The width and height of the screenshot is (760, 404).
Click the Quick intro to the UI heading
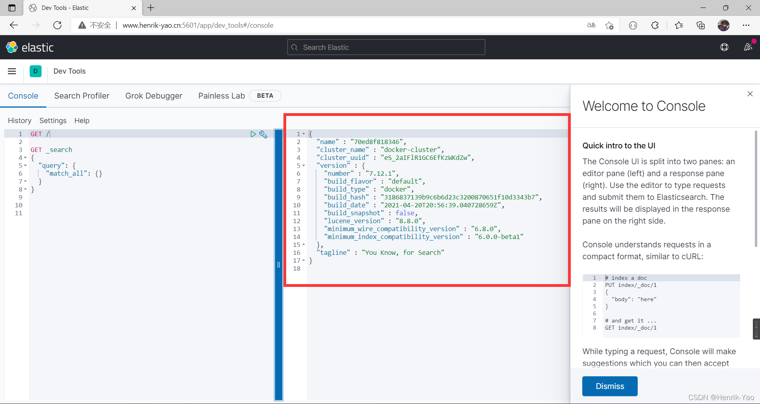(619, 146)
